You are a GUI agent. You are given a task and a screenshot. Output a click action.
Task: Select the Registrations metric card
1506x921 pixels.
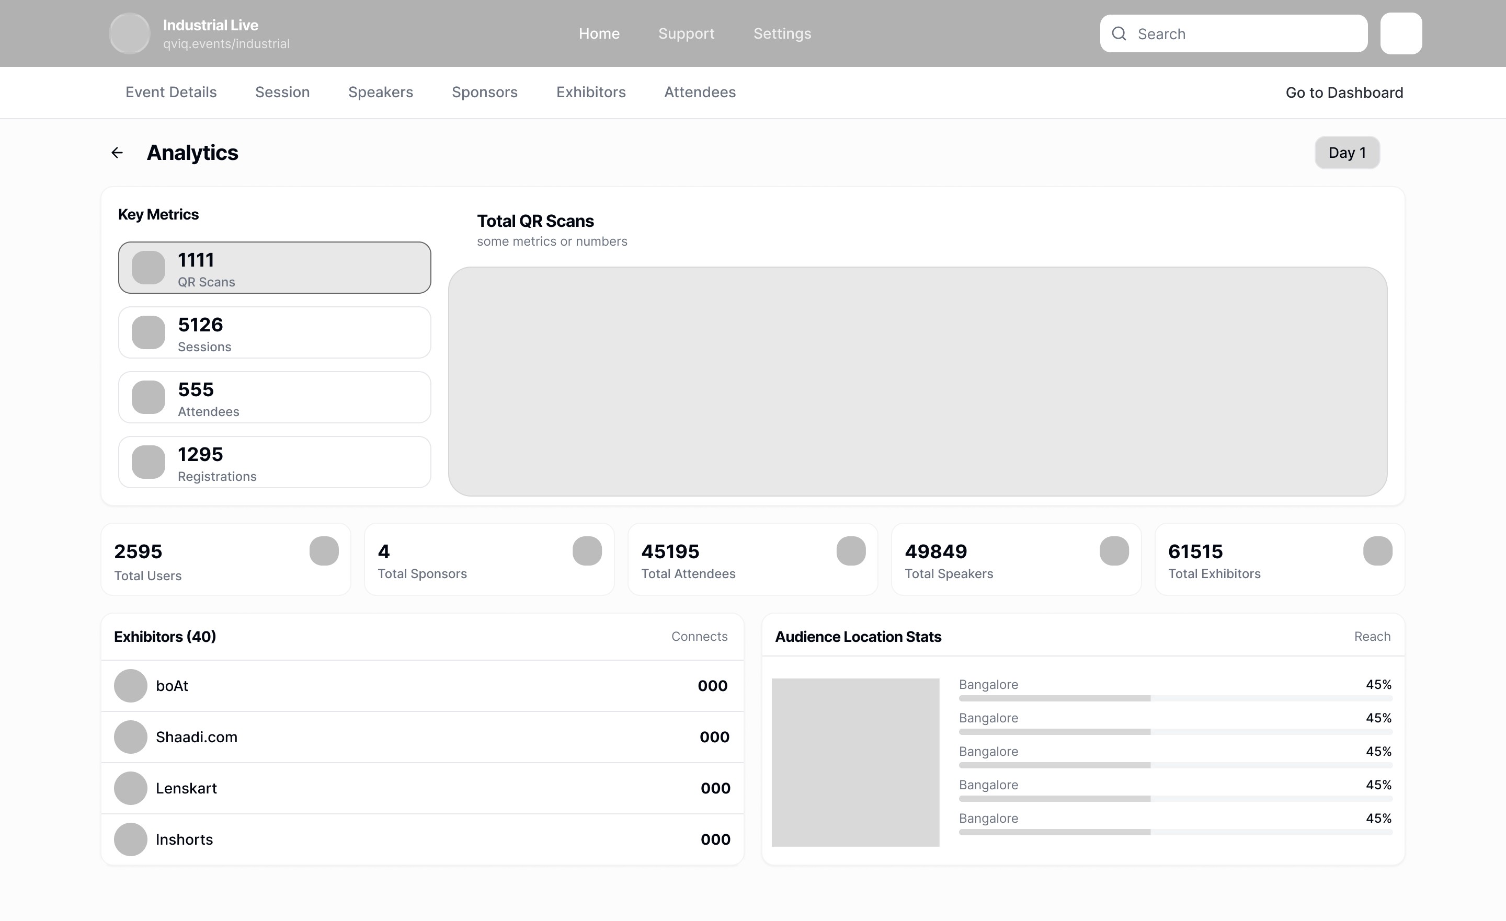(x=275, y=462)
